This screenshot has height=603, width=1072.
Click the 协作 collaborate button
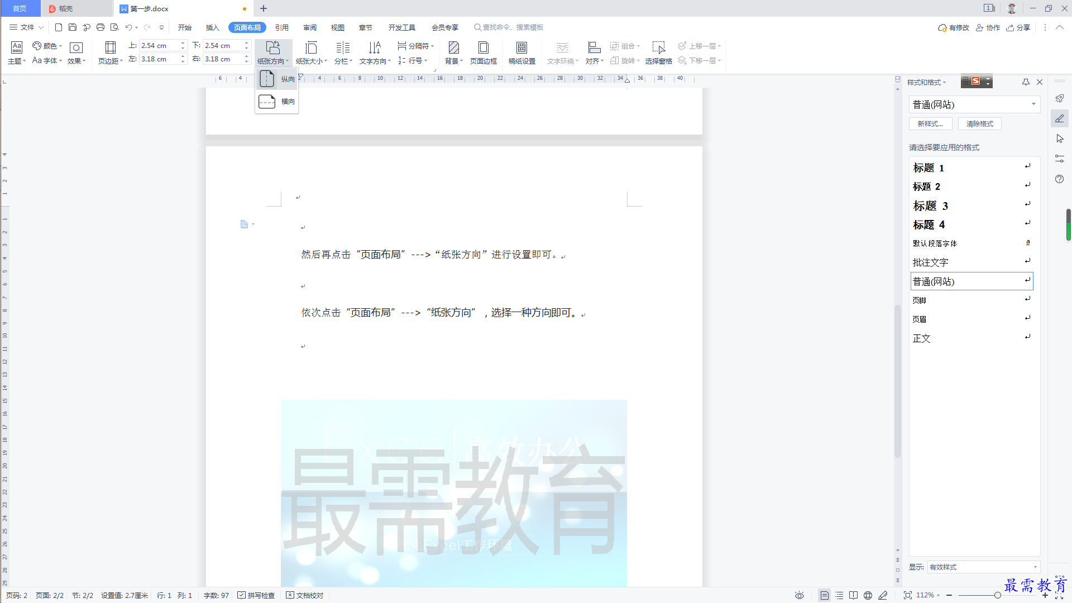(988, 27)
